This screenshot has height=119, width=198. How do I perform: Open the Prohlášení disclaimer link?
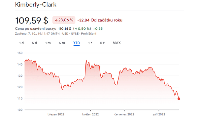click(88, 34)
